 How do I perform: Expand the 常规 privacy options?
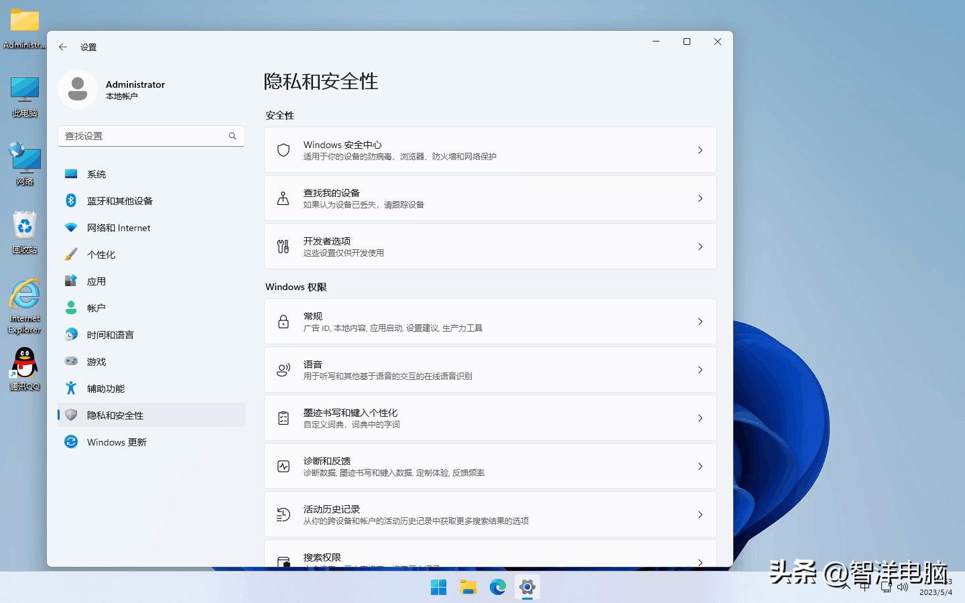[491, 321]
